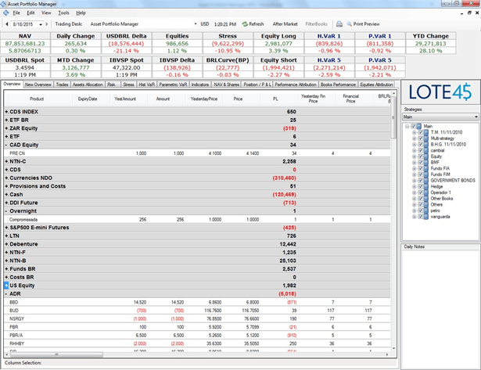Toggle the Hedge strategy checkbox
Image resolution: width=481 pixels, height=370 pixels.
coord(420,186)
